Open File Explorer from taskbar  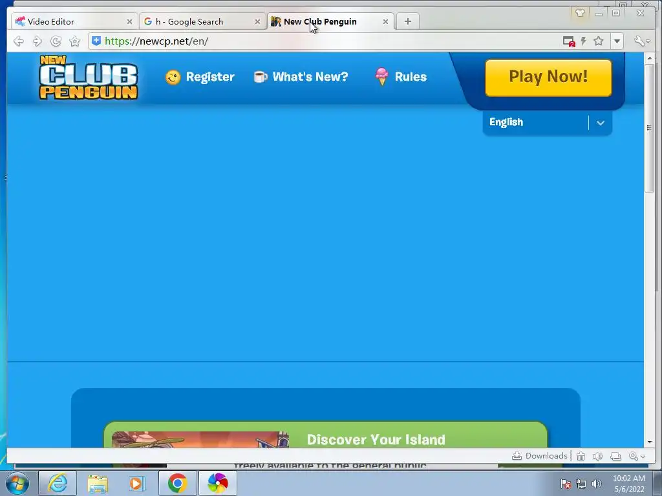pyautogui.click(x=98, y=483)
